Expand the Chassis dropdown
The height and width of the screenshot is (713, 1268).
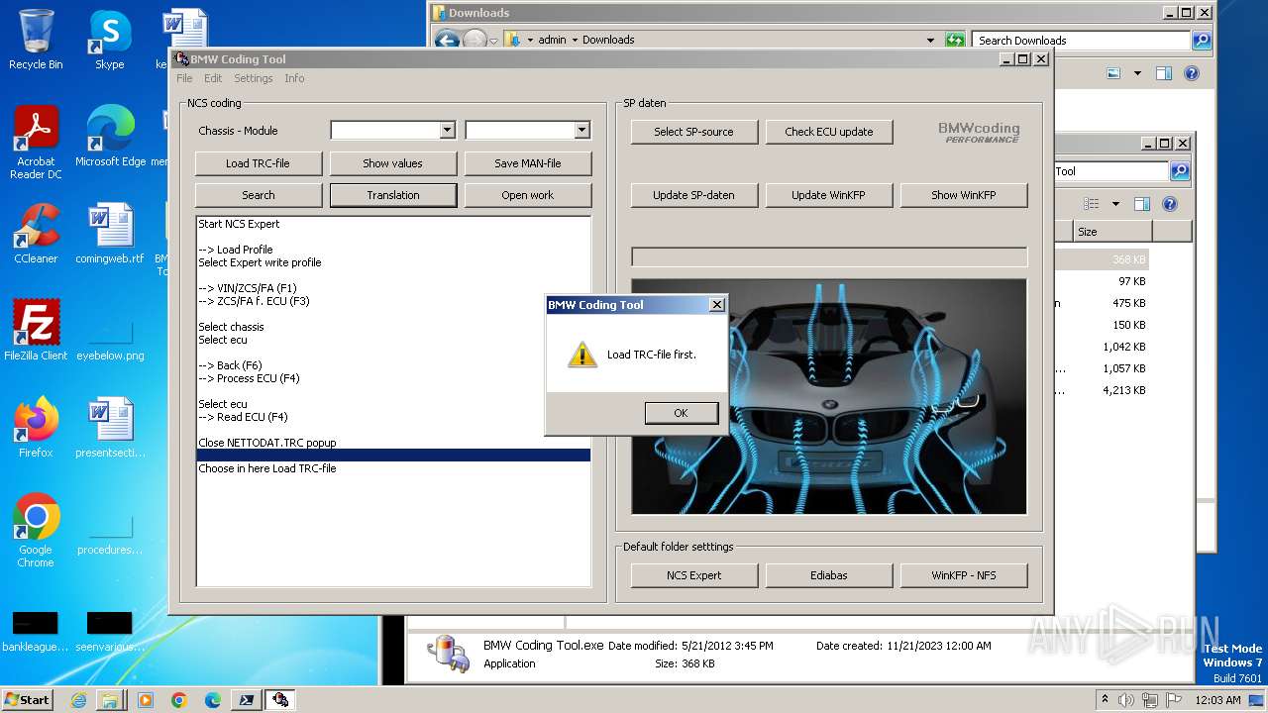coord(447,130)
